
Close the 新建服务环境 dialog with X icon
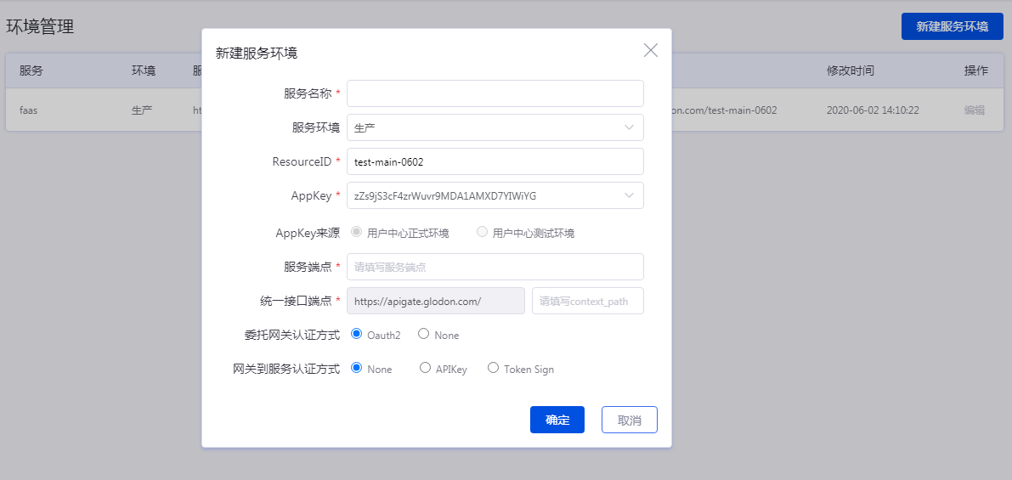pos(651,50)
